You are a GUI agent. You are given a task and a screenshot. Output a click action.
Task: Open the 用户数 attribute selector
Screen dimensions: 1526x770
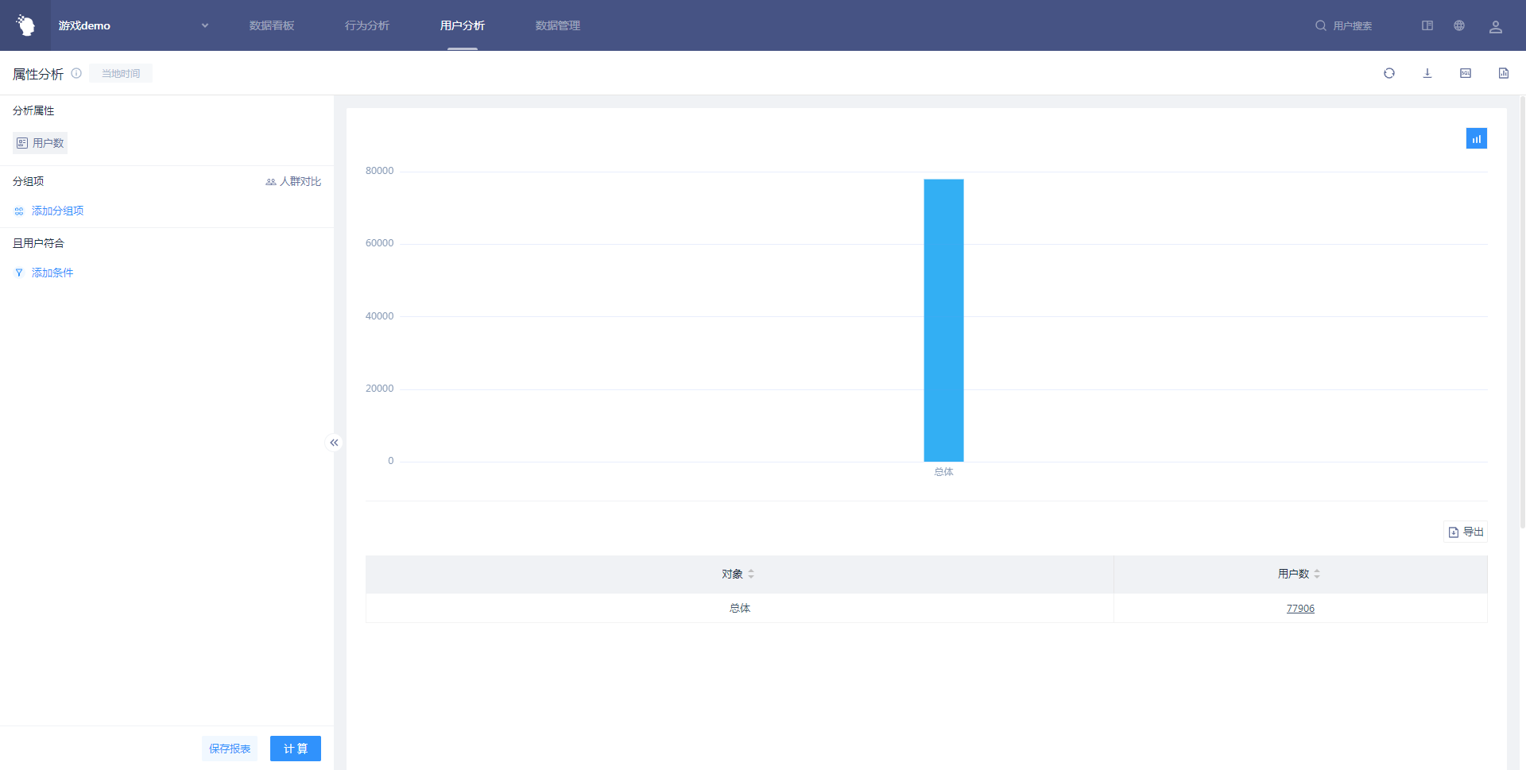coord(41,143)
